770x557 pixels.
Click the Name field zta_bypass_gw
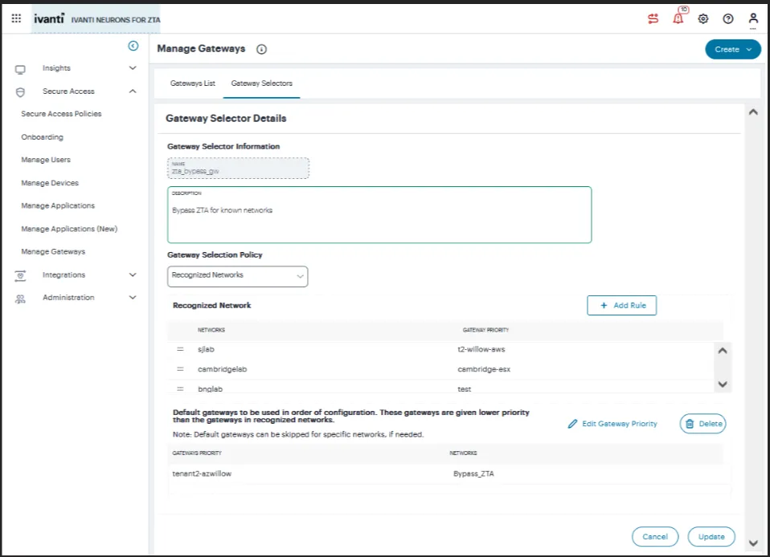238,169
